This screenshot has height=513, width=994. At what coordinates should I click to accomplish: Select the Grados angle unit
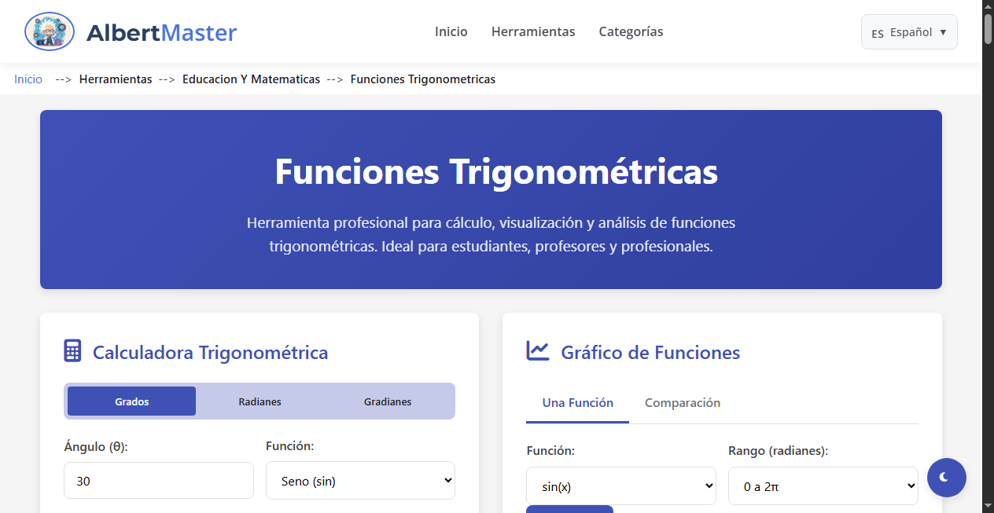coord(131,401)
